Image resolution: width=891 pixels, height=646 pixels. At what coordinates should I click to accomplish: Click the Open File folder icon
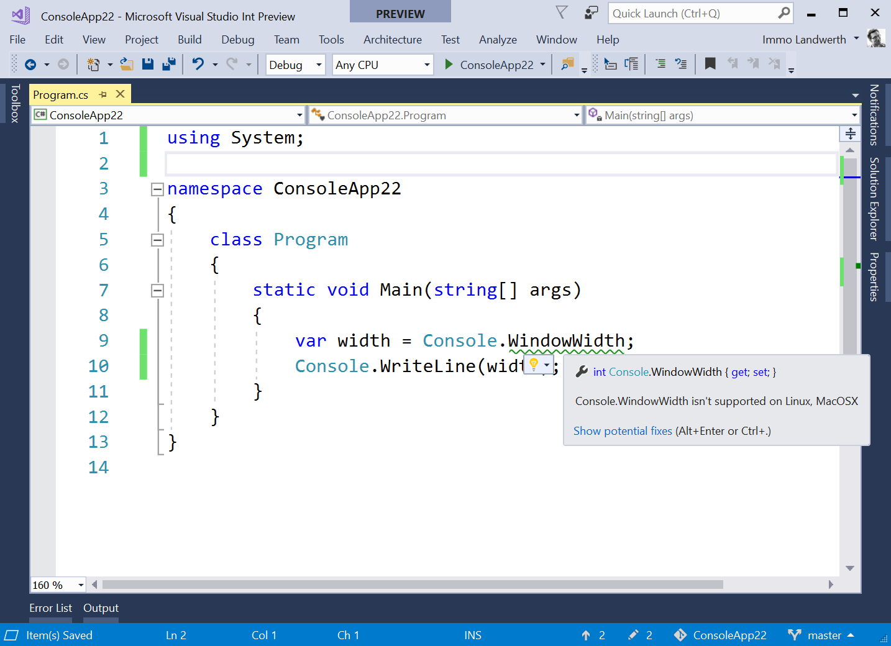127,64
